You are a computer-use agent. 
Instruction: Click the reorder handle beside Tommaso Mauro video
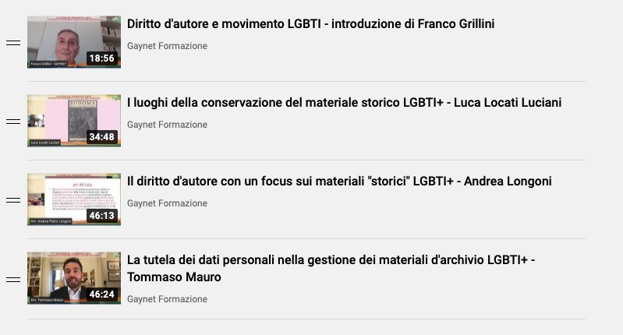pyautogui.click(x=13, y=280)
